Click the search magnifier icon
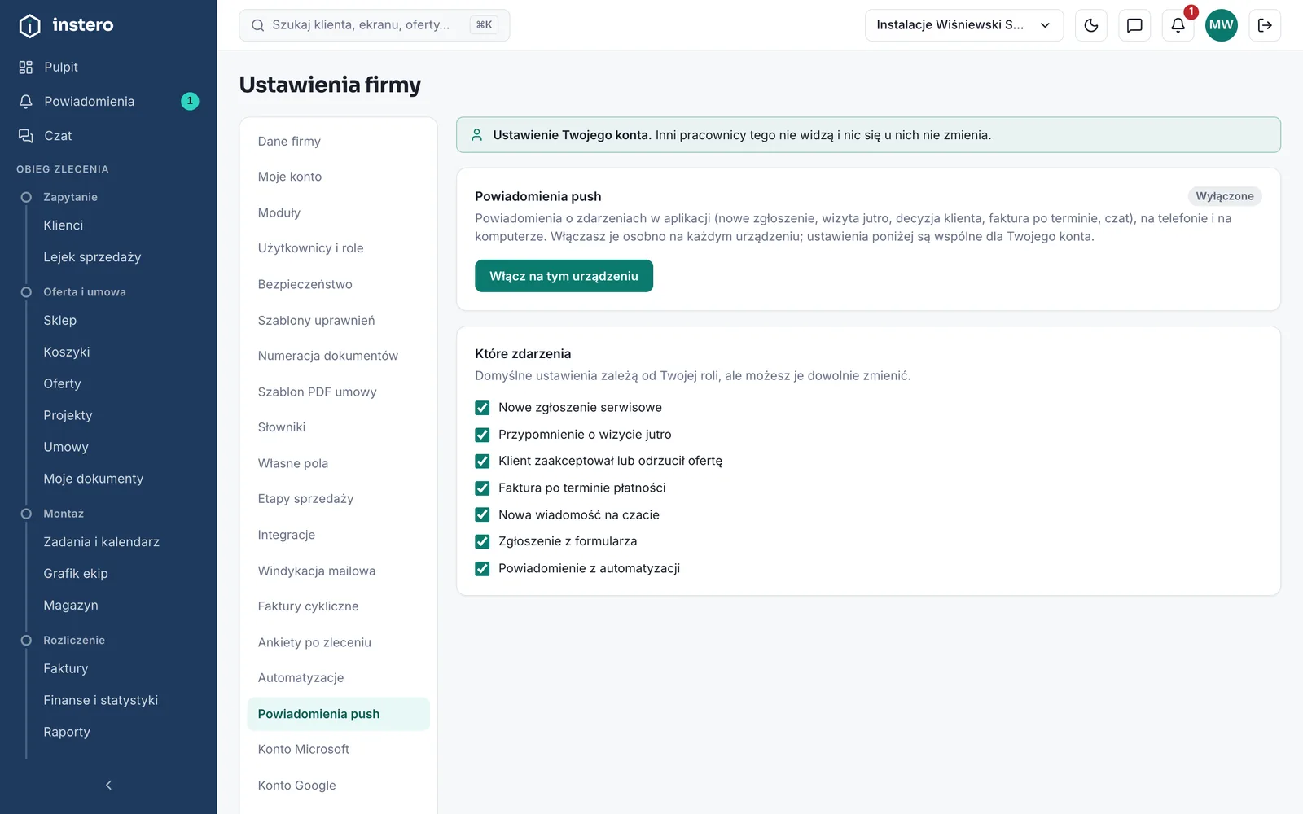The width and height of the screenshot is (1303, 814). tap(257, 25)
